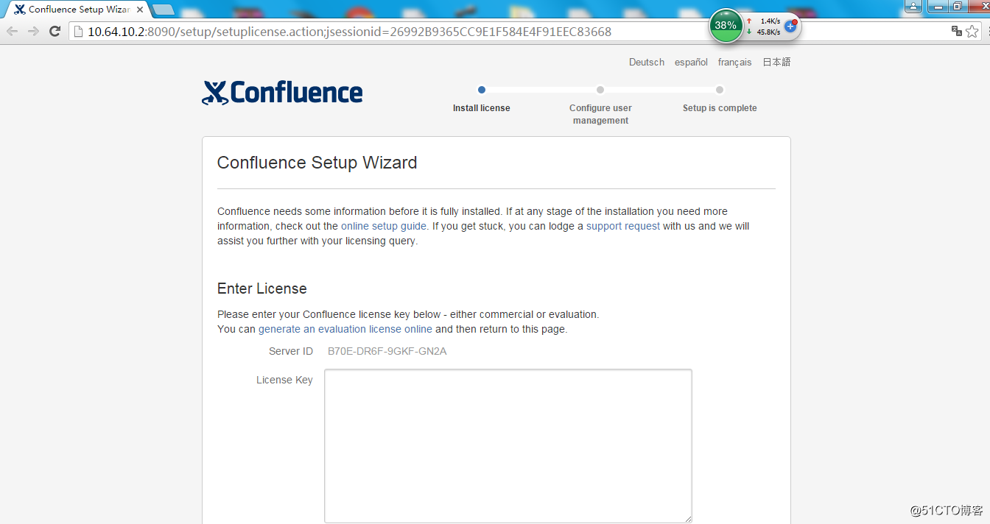Viewport: 990px width, 524px height.
Task: Open the support request link
Action: tap(623, 226)
